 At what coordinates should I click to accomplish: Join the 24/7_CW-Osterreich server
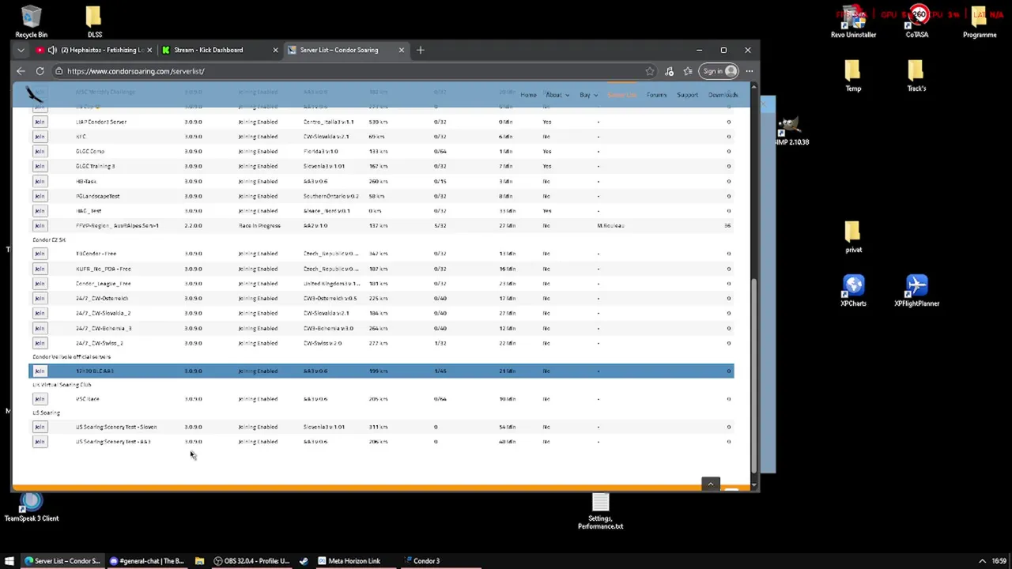[x=40, y=298]
